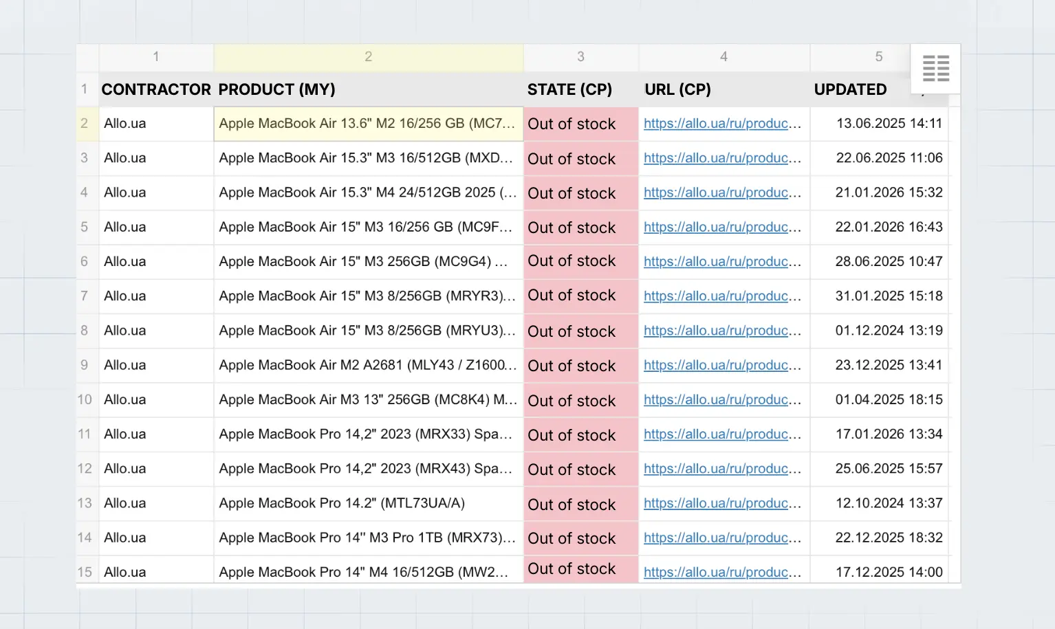Select column number 2 header
Viewport: 1055px width, 629px height.
click(x=369, y=57)
